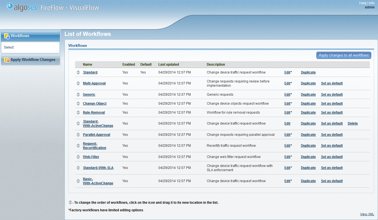Image resolution: width=378 pixels, height=220 pixels.
Task: Click the drag icon beside Web-Filter workflow
Action: pyautogui.click(x=78, y=157)
